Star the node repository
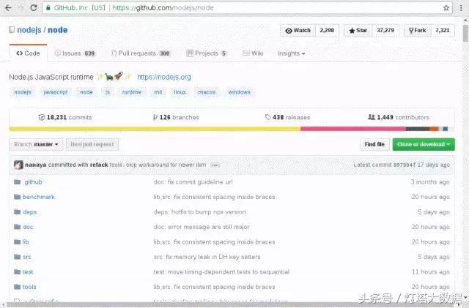Image resolution: width=469 pixels, height=308 pixels. pyautogui.click(x=358, y=31)
